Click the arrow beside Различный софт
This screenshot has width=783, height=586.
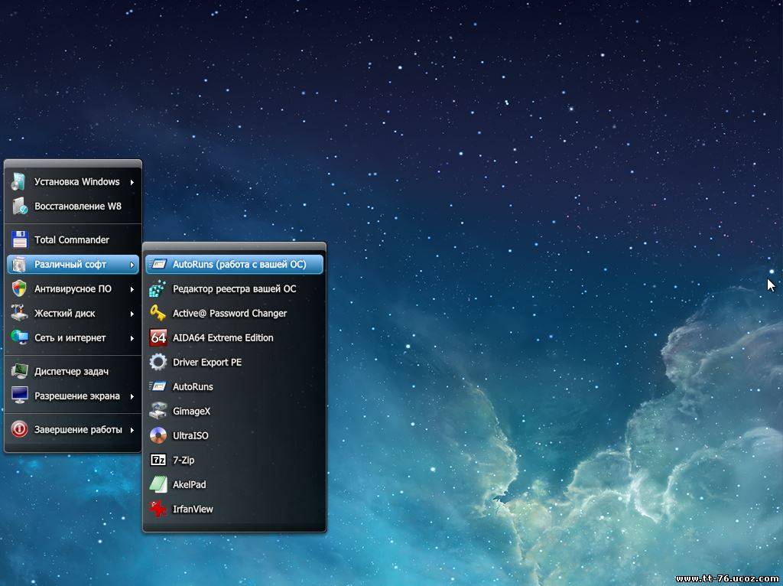coord(132,265)
